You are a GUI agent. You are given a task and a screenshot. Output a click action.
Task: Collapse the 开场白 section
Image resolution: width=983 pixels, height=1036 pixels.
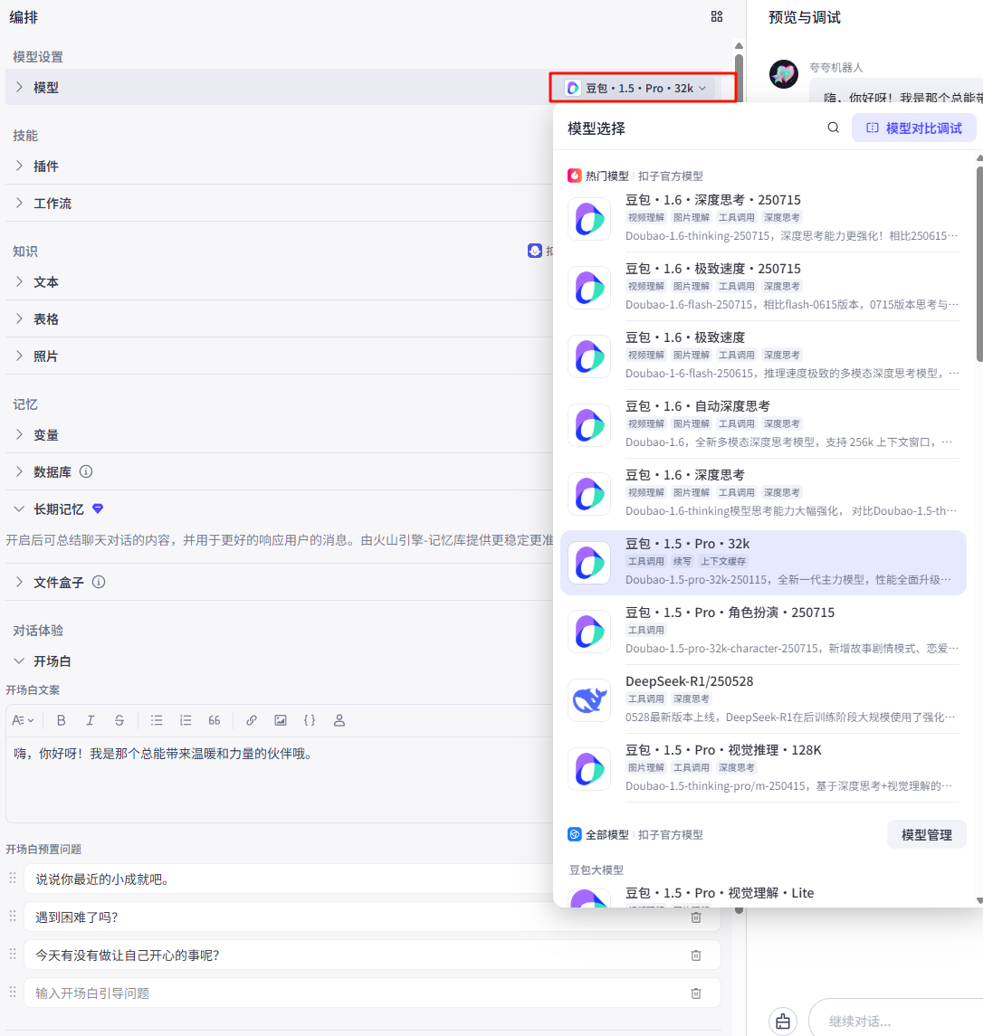(19, 661)
